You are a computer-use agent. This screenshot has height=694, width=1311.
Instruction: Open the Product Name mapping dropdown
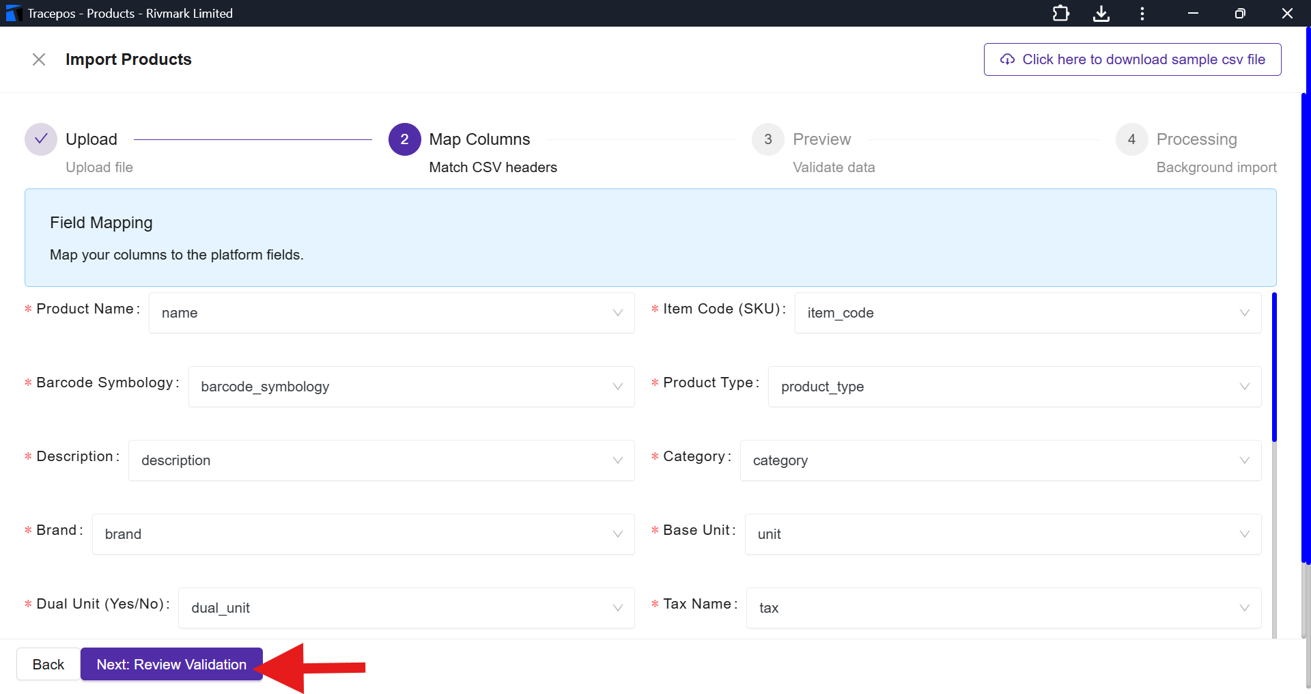click(392, 313)
